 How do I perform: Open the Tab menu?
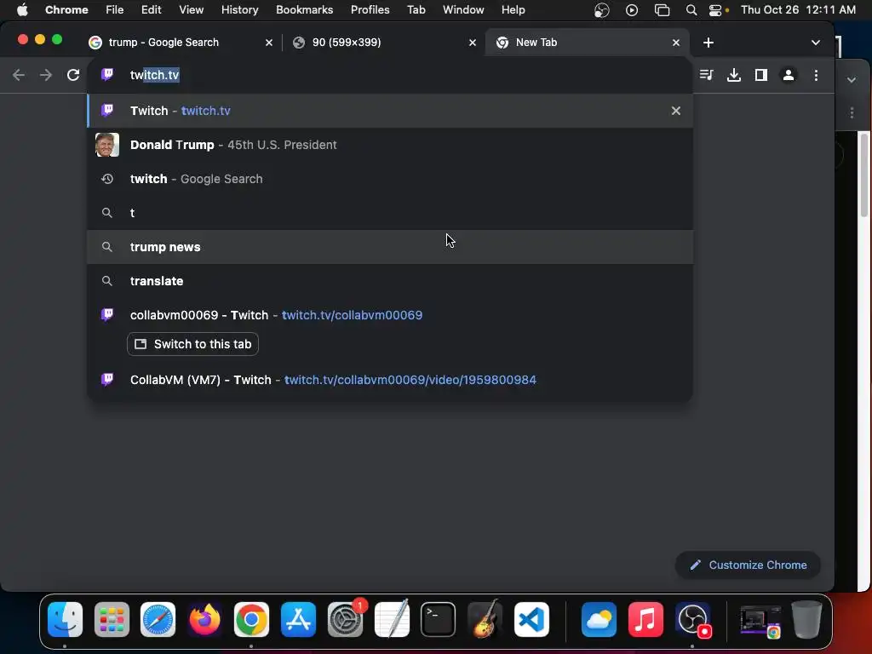point(416,10)
